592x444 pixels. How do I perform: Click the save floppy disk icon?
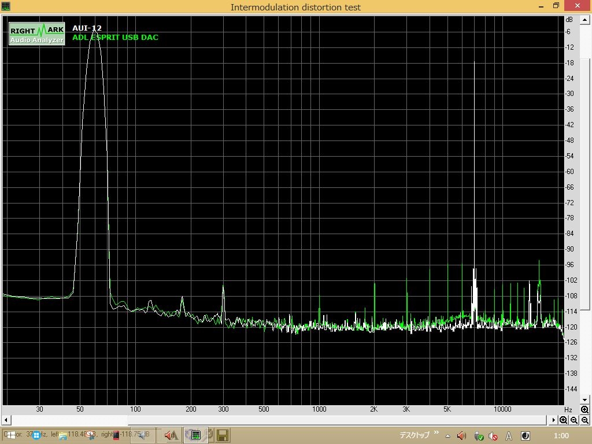(223, 435)
